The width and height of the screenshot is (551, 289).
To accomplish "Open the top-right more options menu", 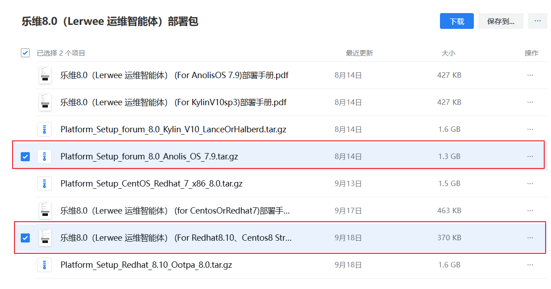I will pyautogui.click(x=537, y=21).
